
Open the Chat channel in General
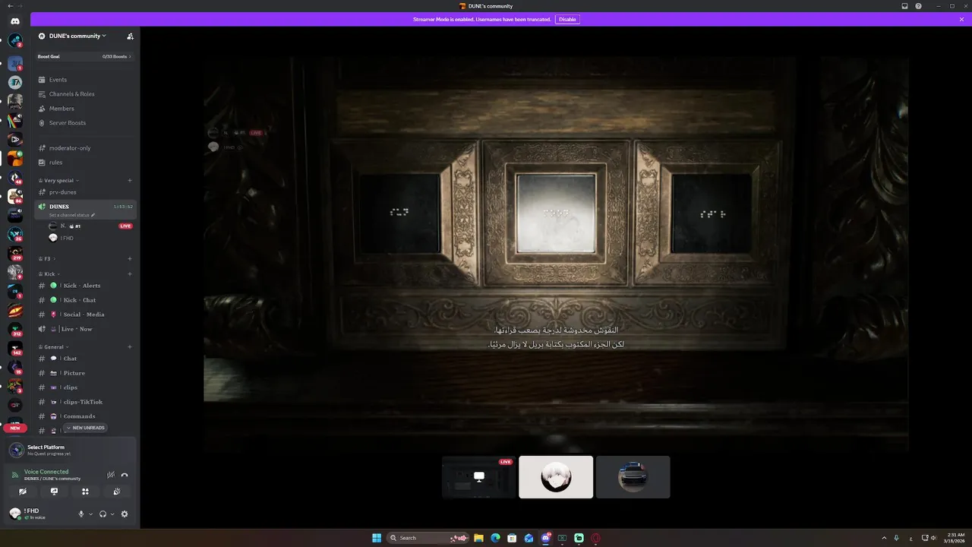tap(85, 359)
